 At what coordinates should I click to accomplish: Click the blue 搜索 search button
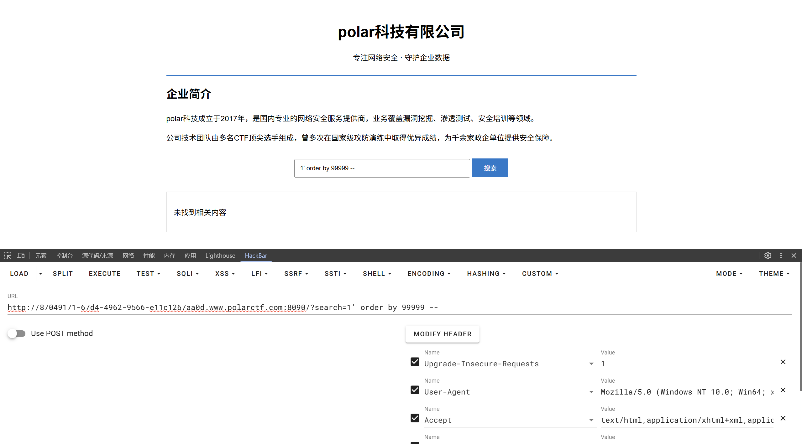tap(490, 168)
